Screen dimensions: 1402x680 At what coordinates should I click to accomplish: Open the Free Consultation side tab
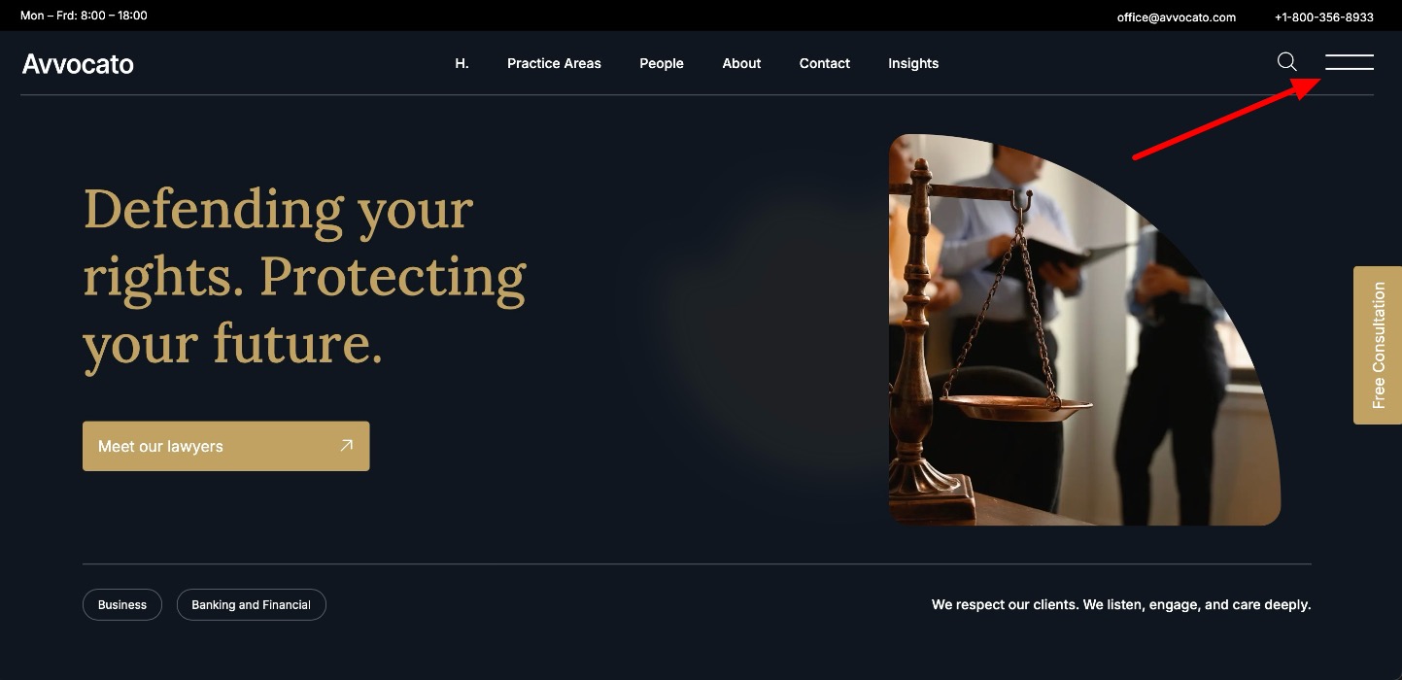pyautogui.click(x=1378, y=345)
